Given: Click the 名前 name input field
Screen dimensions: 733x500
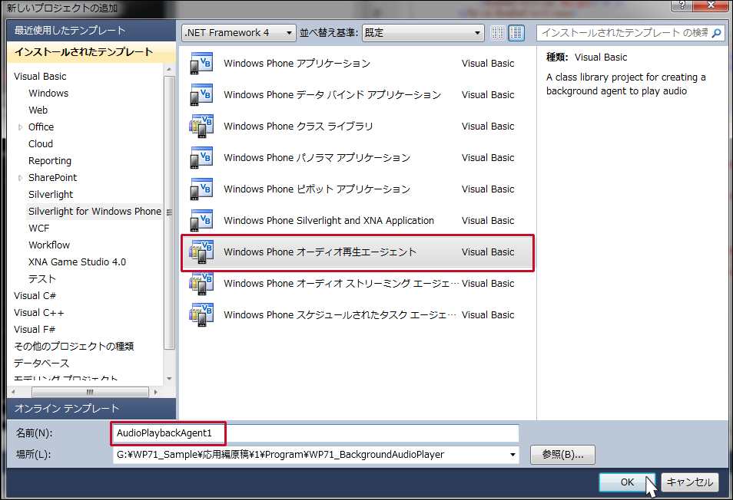Looking at the screenshot, I should click(x=316, y=433).
